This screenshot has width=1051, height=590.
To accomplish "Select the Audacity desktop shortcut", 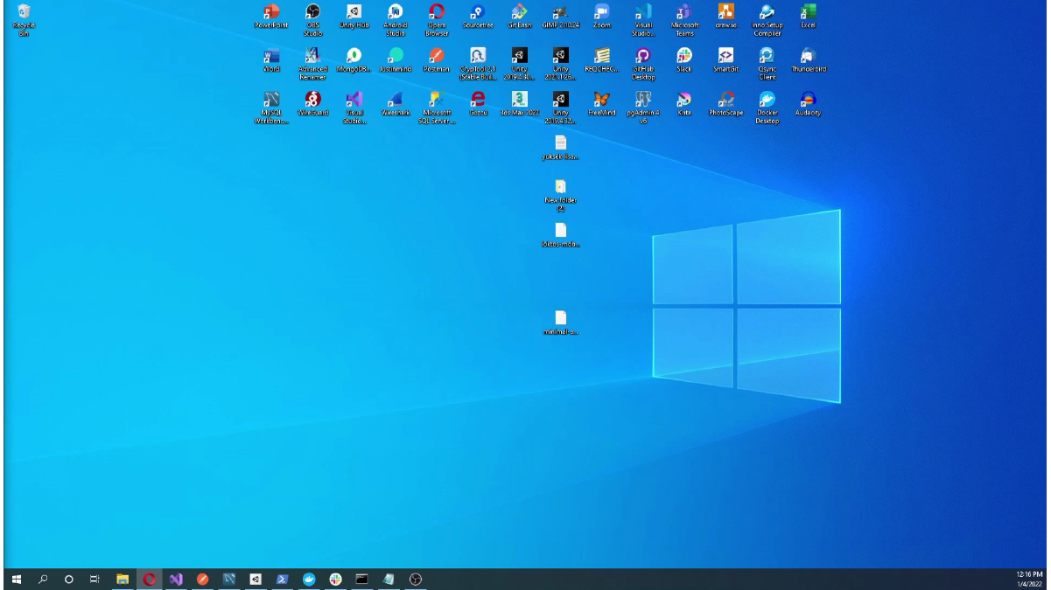I will [x=809, y=103].
